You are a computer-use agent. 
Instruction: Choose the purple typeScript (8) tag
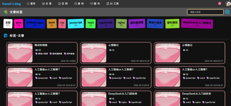click(106, 24)
